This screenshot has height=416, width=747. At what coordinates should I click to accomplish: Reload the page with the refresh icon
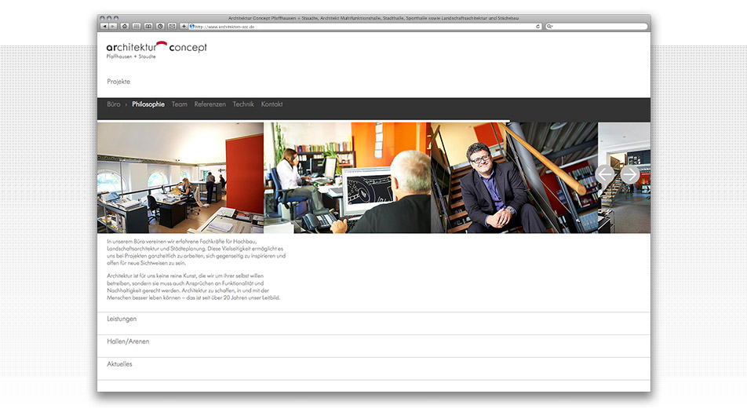pos(537,26)
